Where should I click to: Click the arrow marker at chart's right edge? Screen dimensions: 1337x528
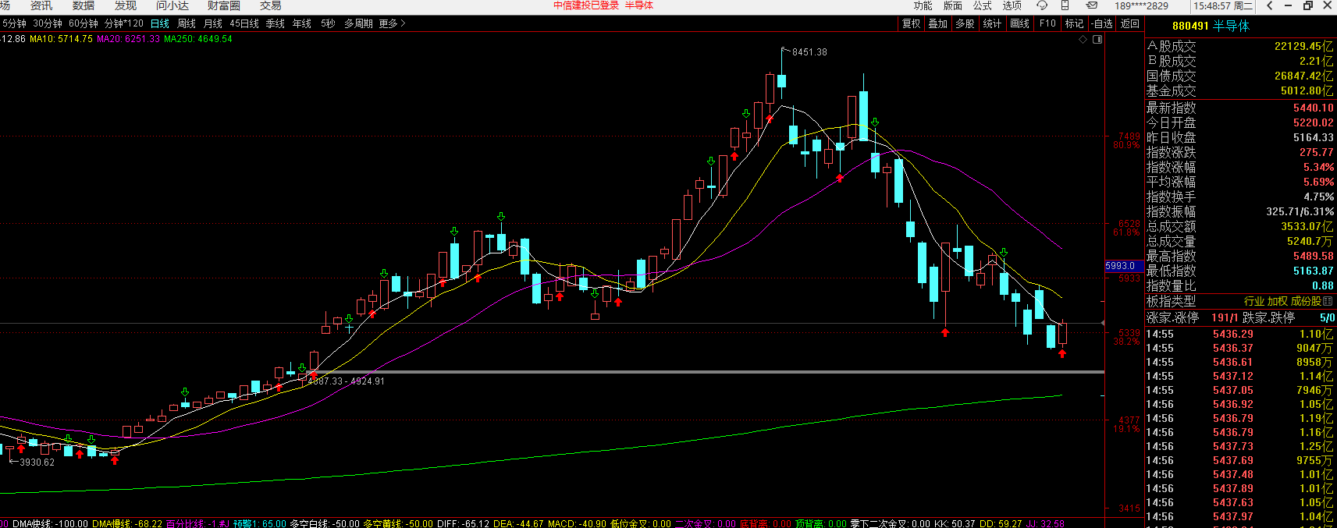(1102, 323)
